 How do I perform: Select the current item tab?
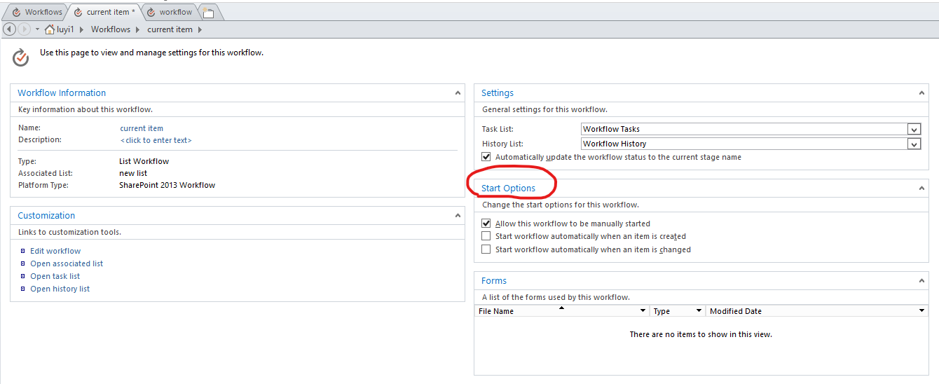tap(105, 12)
